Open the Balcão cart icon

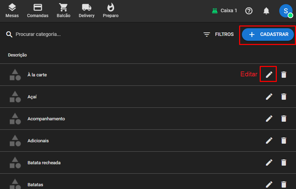(63, 10)
